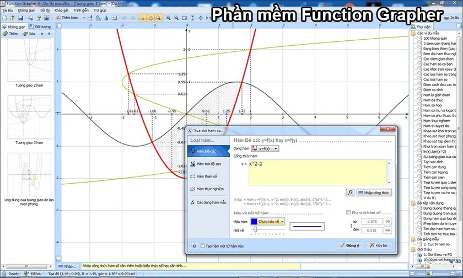Select Các dạng hàm mẫu option

[x=208, y=202]
